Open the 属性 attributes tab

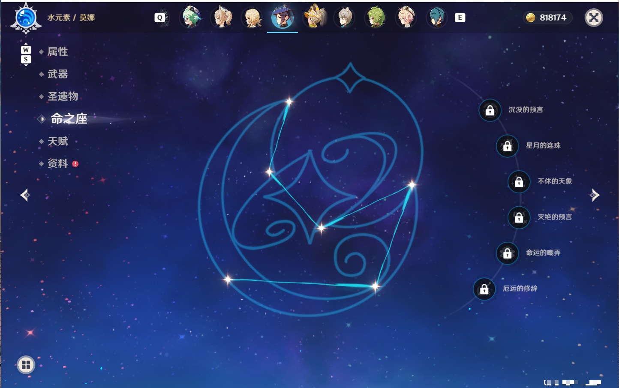57,52
